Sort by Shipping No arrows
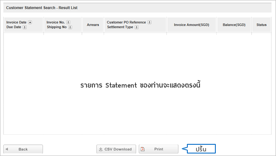 coord(70,27)
